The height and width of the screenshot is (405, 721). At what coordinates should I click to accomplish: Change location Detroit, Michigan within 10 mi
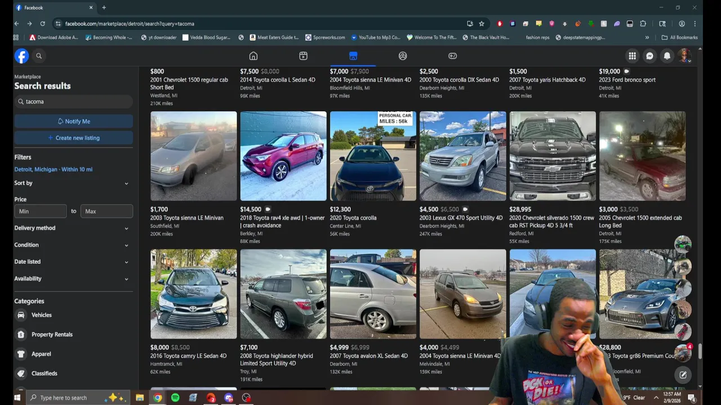[54, 169]
